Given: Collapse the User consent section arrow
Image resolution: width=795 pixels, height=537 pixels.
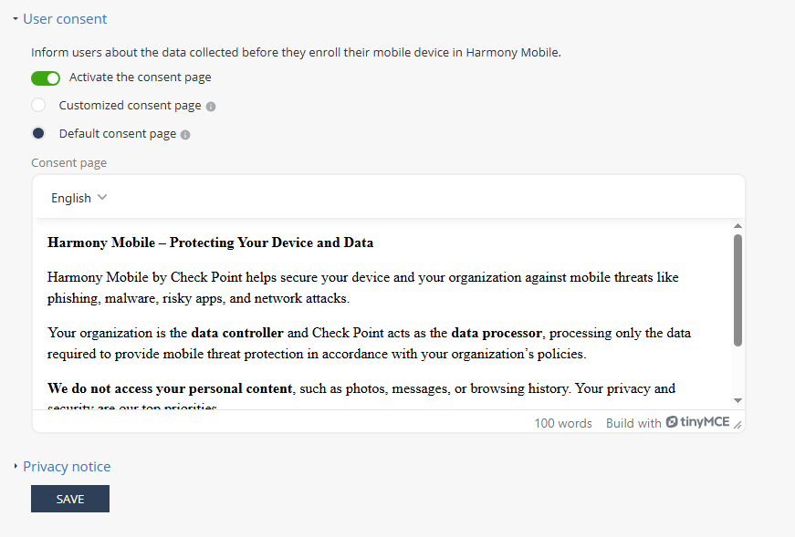Looking at the screenshot, I should coord(16,19).
